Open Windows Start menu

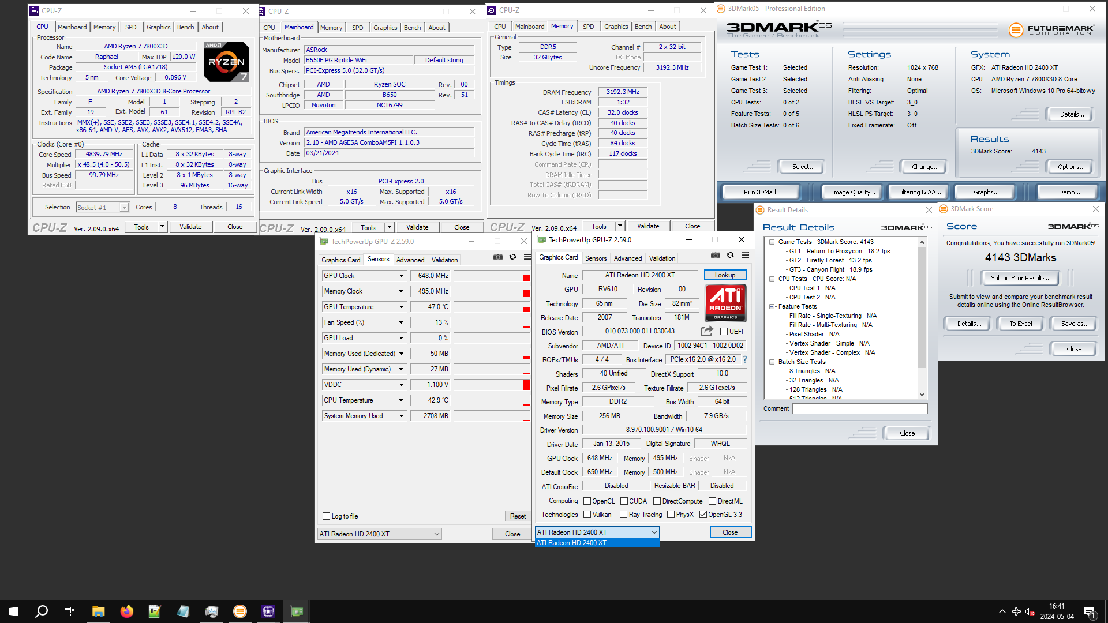[x=14, y=611]
